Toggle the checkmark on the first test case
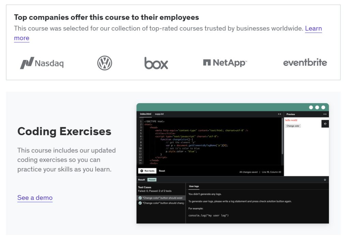This screenshot has height=240, width=349. coord(140,198)
